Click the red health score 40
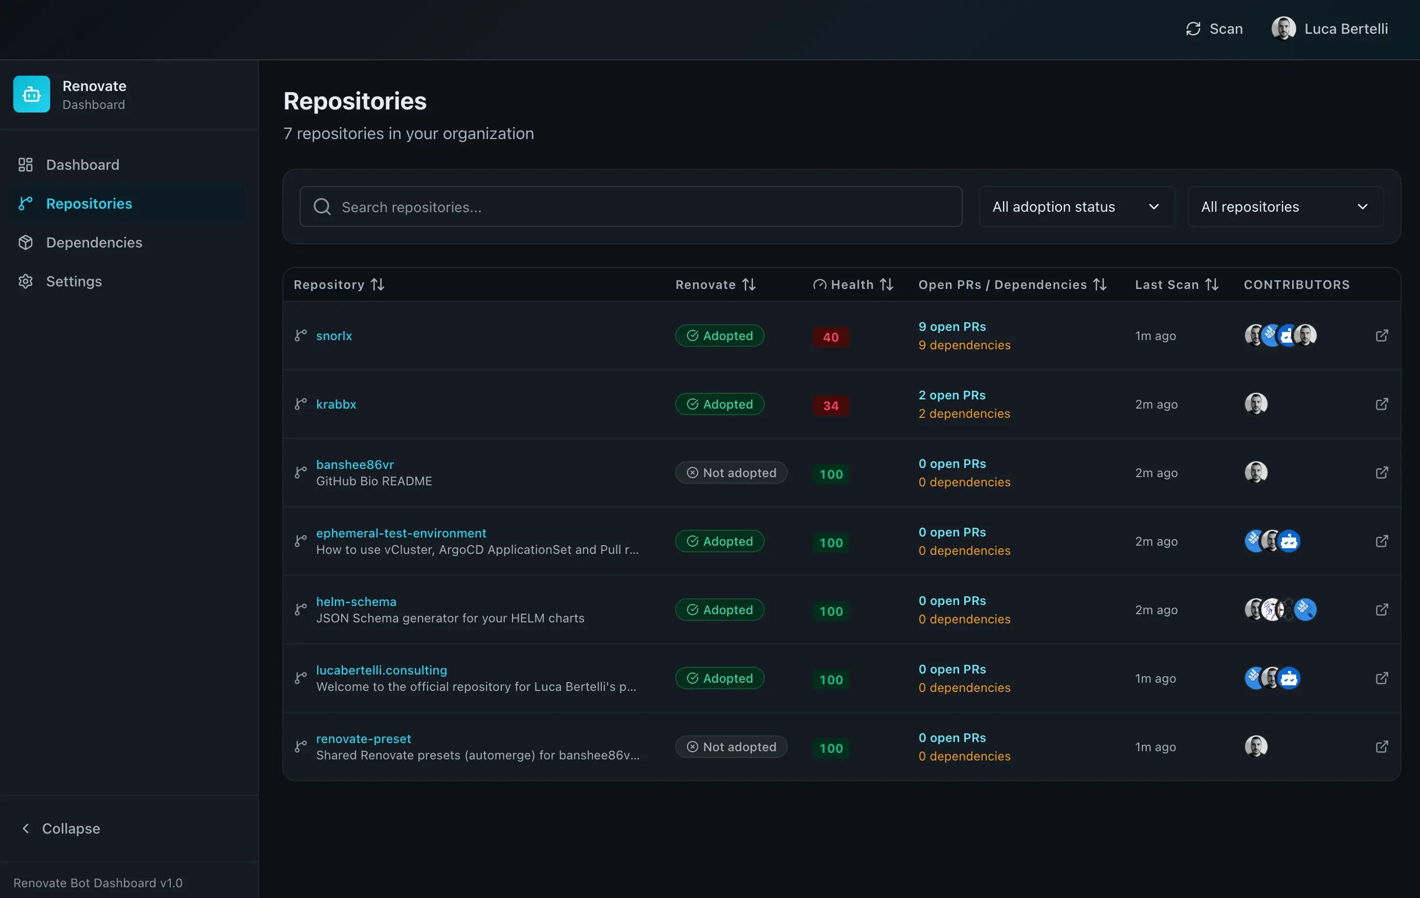Viewport: 1420px width, 898px height. pyautogui.click(x=831, y=336)
